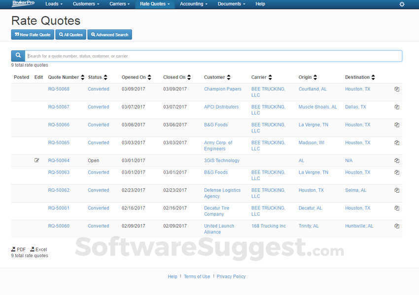Open the Customers dropdown menu
This screenshot has width=419, height=295.
point(86,4)
